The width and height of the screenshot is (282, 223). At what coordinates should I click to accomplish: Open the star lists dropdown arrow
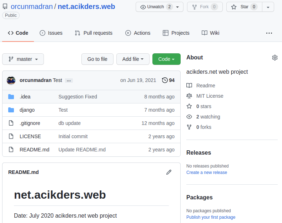coord(268,7)
